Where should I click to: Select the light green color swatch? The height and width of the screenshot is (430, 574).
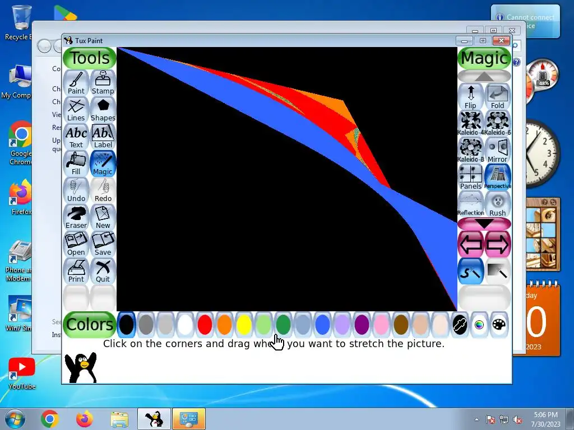[263, 325]
